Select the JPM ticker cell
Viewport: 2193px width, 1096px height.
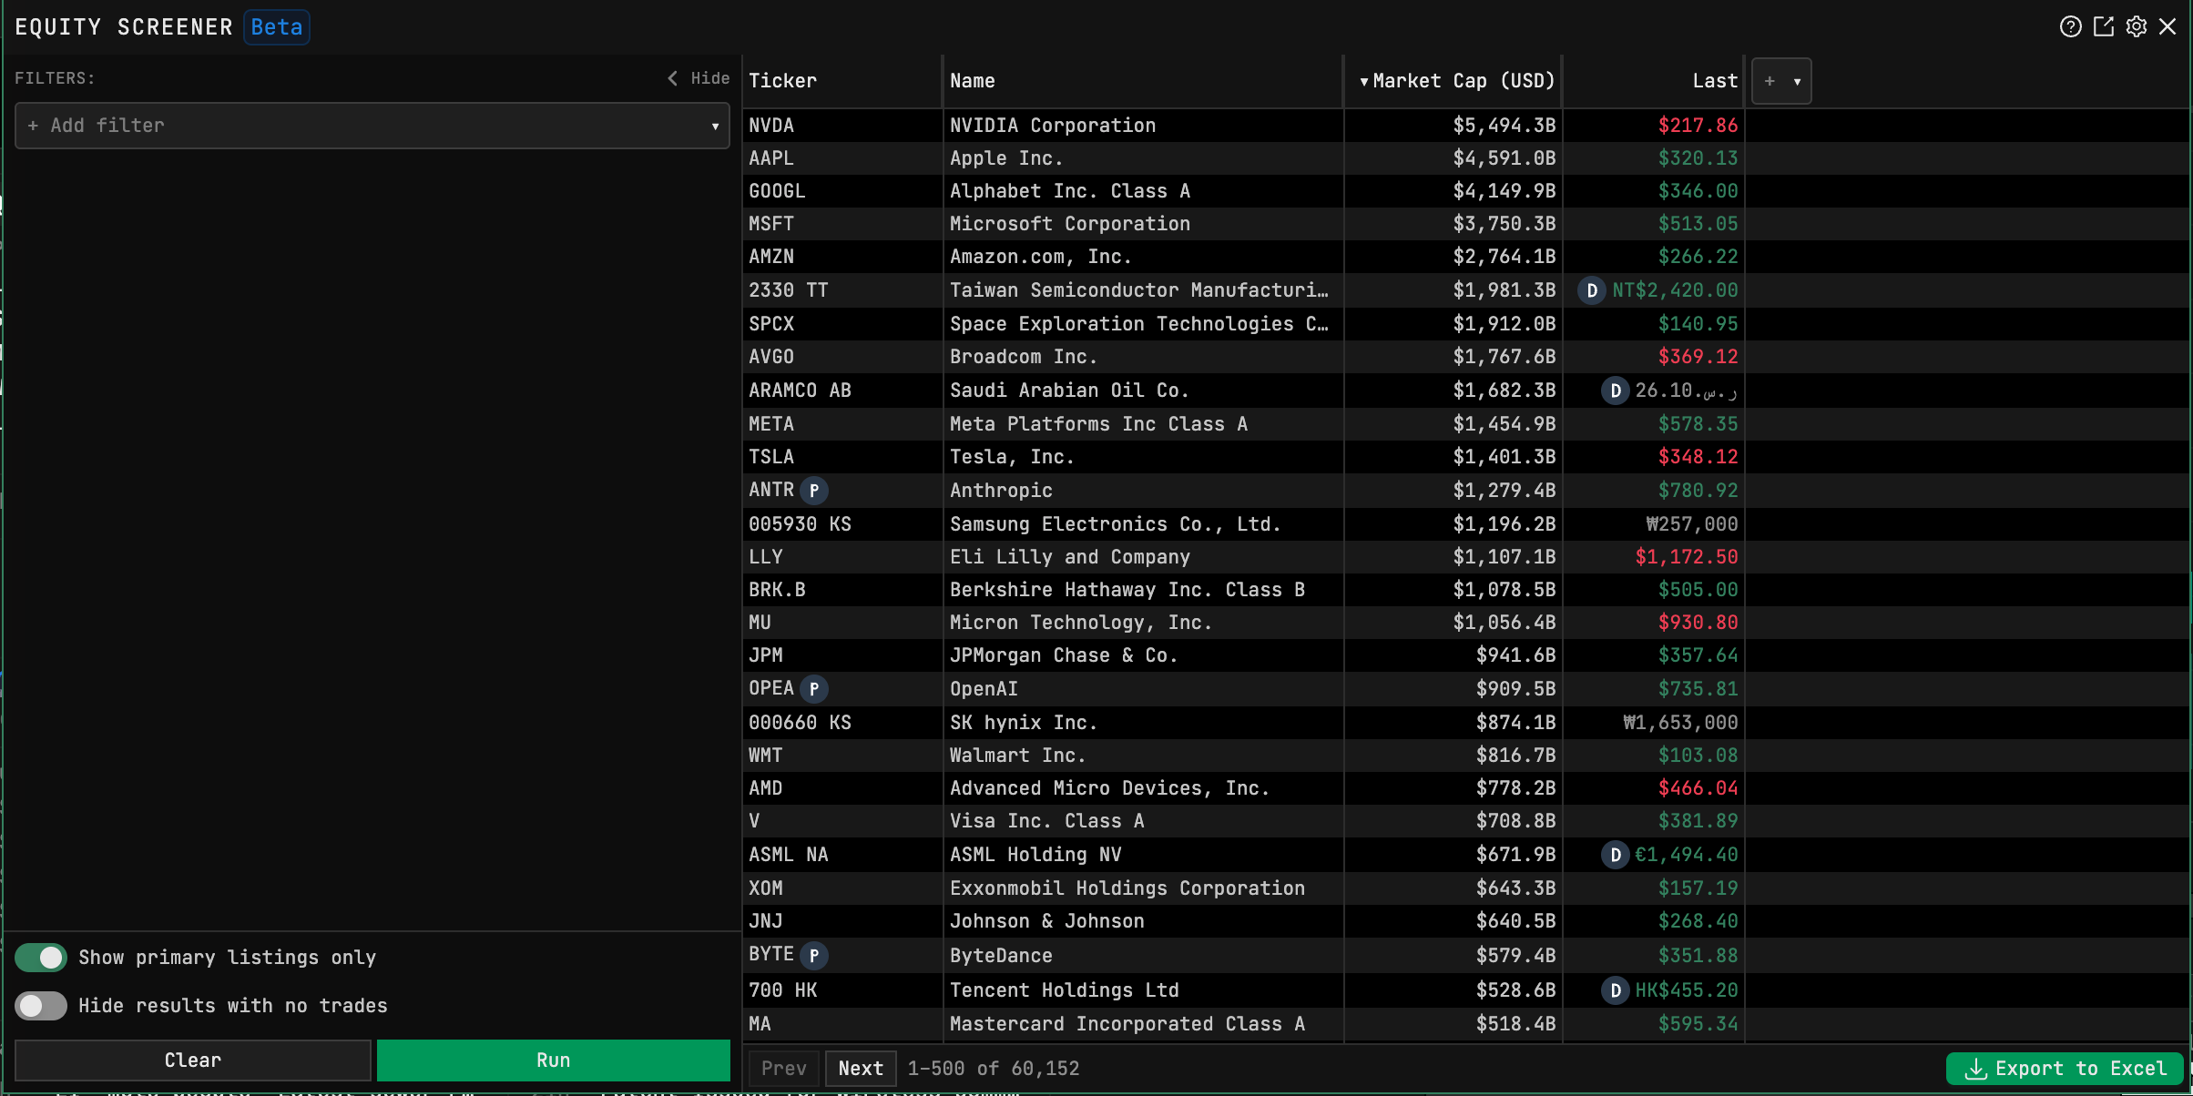842,655
